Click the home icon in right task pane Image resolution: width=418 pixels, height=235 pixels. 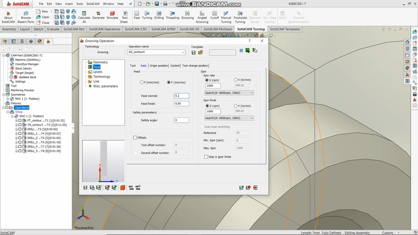(407, 42)
